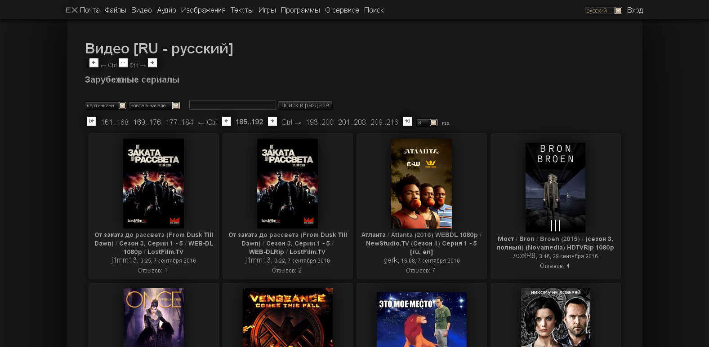The height and width of the screenshot is (347, 709).
Task: Open the Это мое место poster
Action: pyautogui.click(x=422, y=320)
